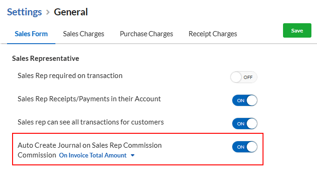Click the Auto Create Journal label text
317x170 pixels.
tap(89, 145)
